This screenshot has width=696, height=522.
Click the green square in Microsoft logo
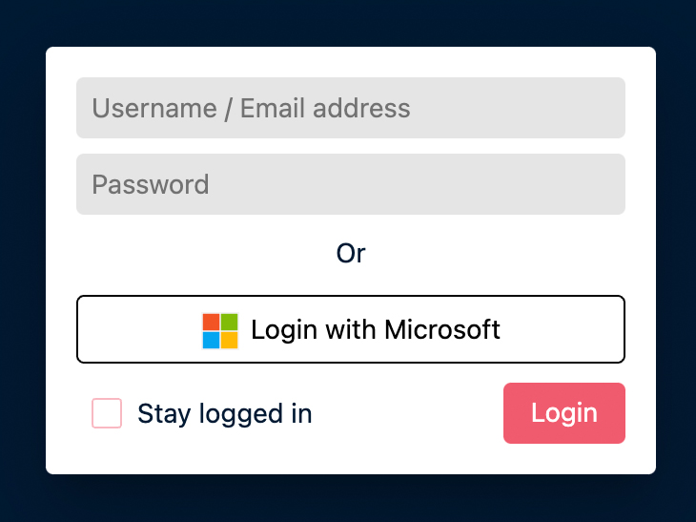[229, 322]
